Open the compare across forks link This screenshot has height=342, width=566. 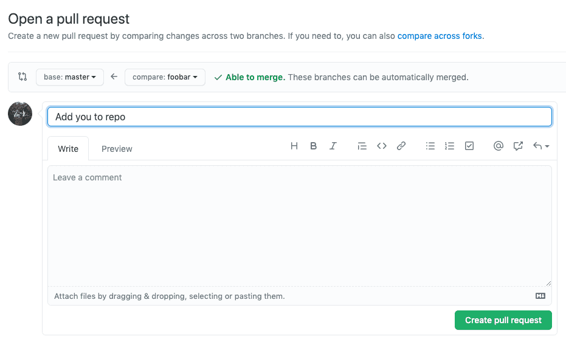[x=440, y=36]
